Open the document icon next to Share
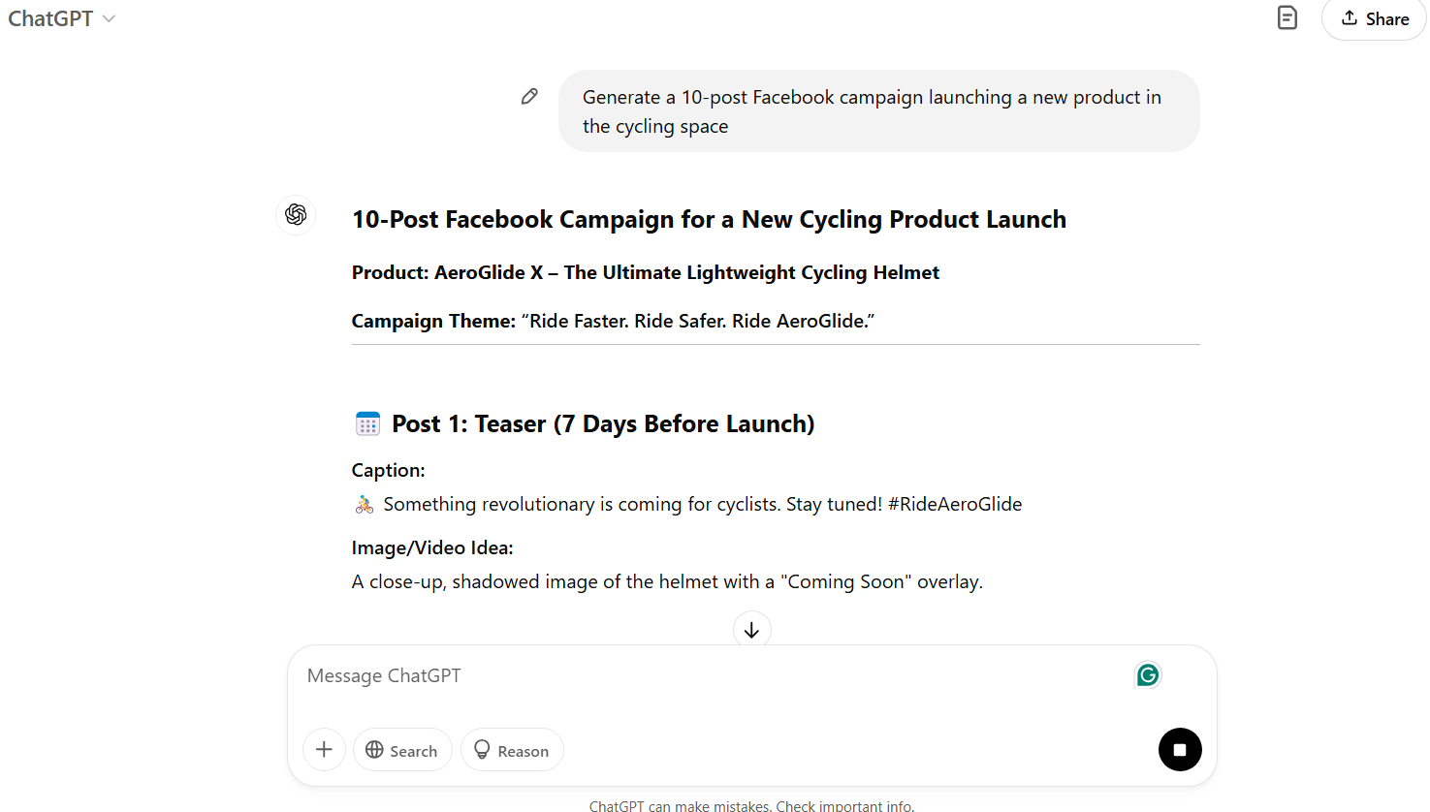This screenshot has height=812, width=1430. tap(1287, 17)
